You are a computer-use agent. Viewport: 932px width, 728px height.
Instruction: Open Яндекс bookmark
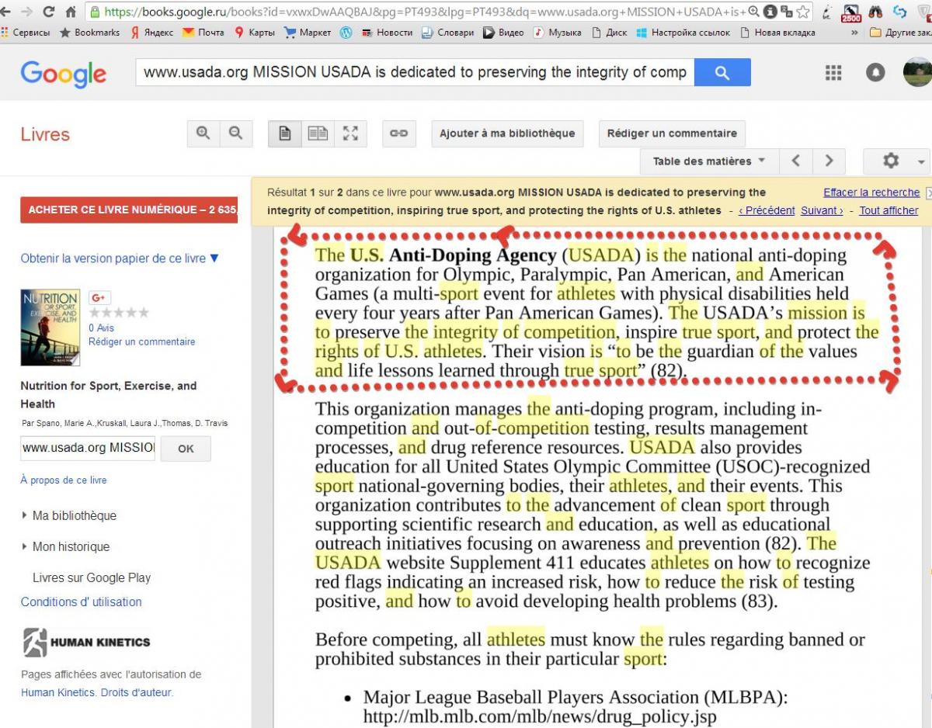point(151,33)
